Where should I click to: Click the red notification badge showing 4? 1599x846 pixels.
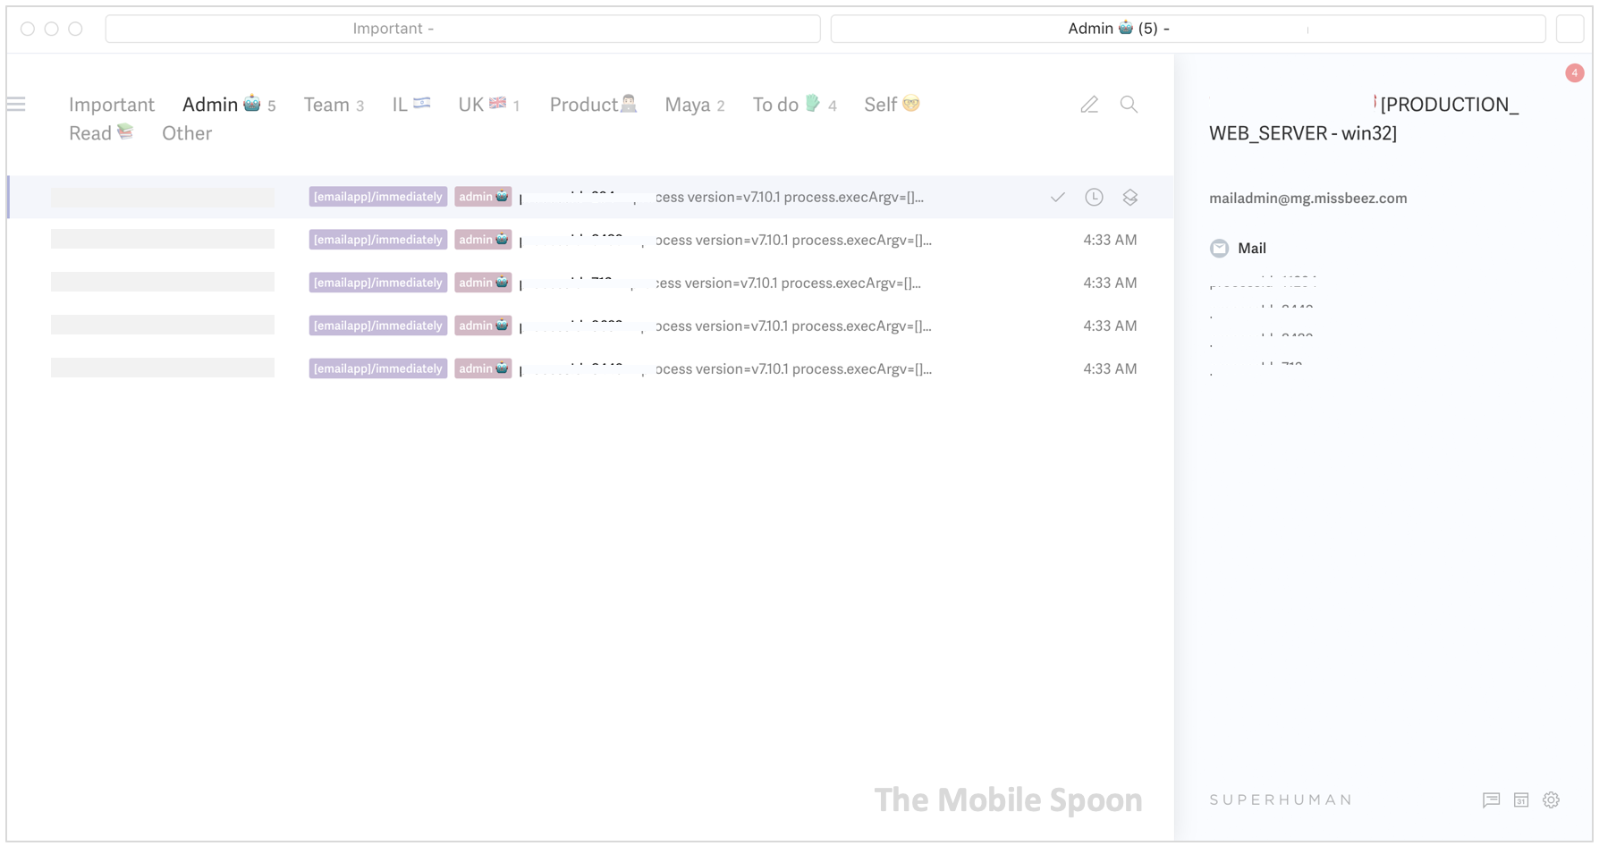[x=1574, y=73]
